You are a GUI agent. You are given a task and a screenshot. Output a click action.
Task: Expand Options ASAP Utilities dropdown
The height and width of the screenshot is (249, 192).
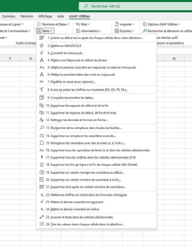tap(161, 24)
